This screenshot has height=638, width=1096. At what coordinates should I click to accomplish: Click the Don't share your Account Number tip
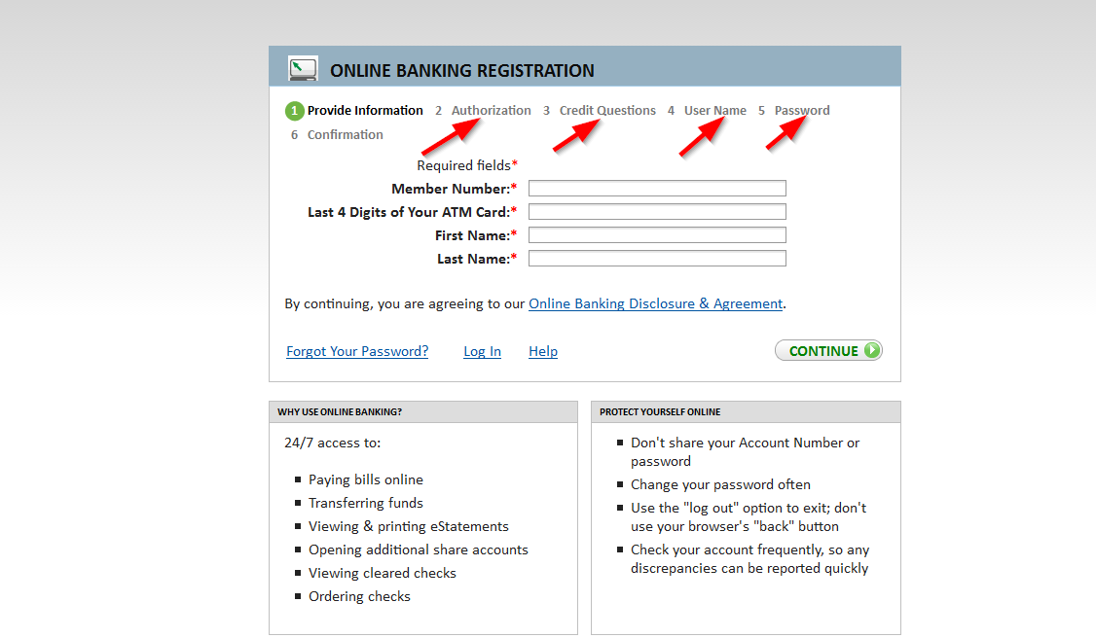746,451
